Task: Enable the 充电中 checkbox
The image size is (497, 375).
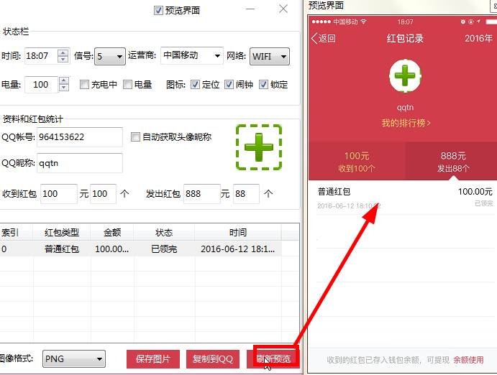Action: point(84,85)
